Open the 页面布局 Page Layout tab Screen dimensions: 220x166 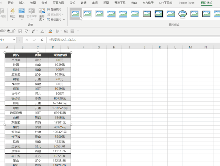pos(58,3)
